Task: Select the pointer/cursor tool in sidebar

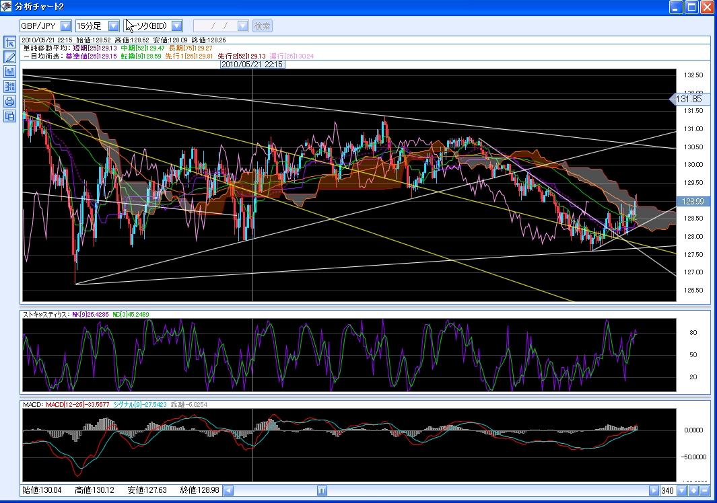Action: pos(9,42)
